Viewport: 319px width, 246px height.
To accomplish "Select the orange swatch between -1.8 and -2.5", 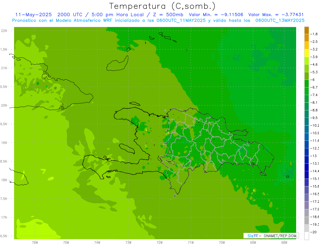I will 307,38.
